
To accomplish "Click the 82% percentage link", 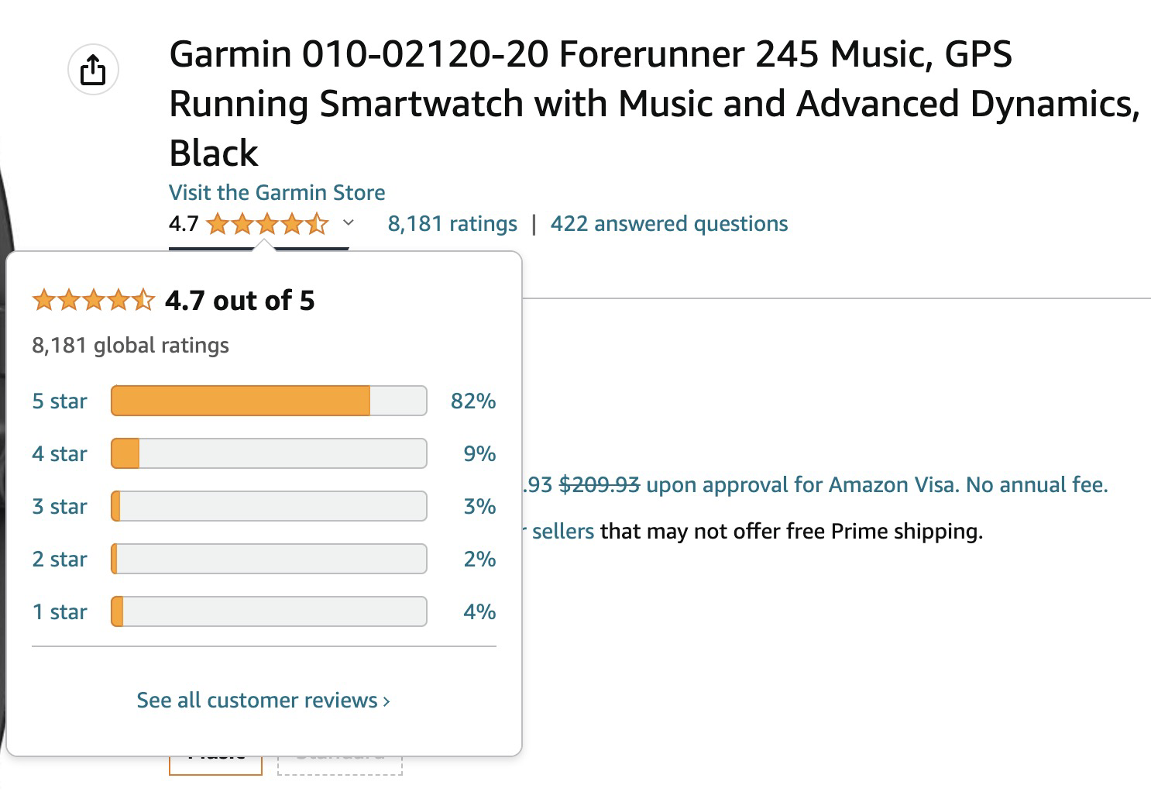I will pos(473,401).
